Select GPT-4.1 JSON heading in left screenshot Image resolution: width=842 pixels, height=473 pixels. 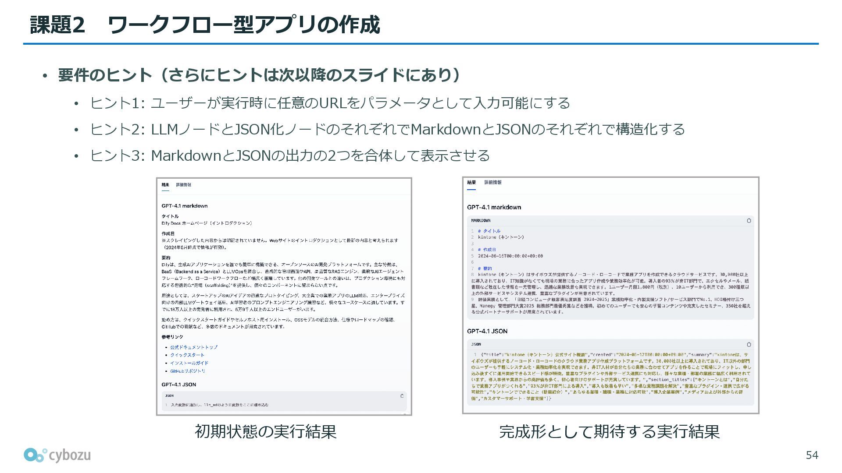pos(178,385)
